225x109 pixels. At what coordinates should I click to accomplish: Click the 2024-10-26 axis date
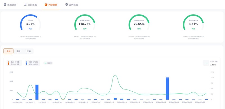pos(200,102)
